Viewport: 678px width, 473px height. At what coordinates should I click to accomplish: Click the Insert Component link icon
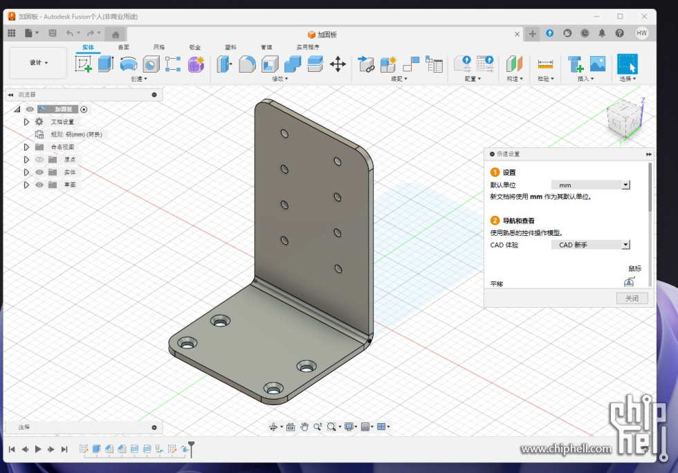[x=366, y=64]
